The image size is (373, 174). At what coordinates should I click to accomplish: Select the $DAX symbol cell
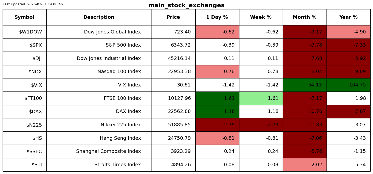[24, 111]
